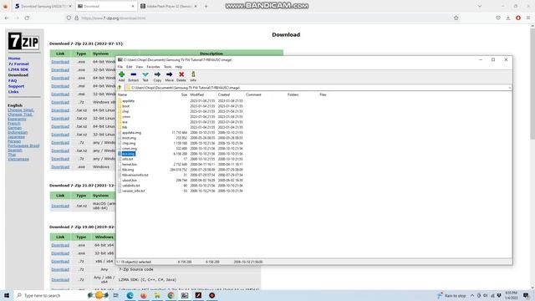Click the browser URL address bar
This screenshot has width=535, height=301.
[x=262, y=18]
